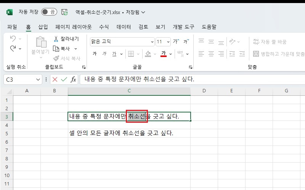
Task: Expand phonetic guide options dropdown
Action: (x=188, y=54)
